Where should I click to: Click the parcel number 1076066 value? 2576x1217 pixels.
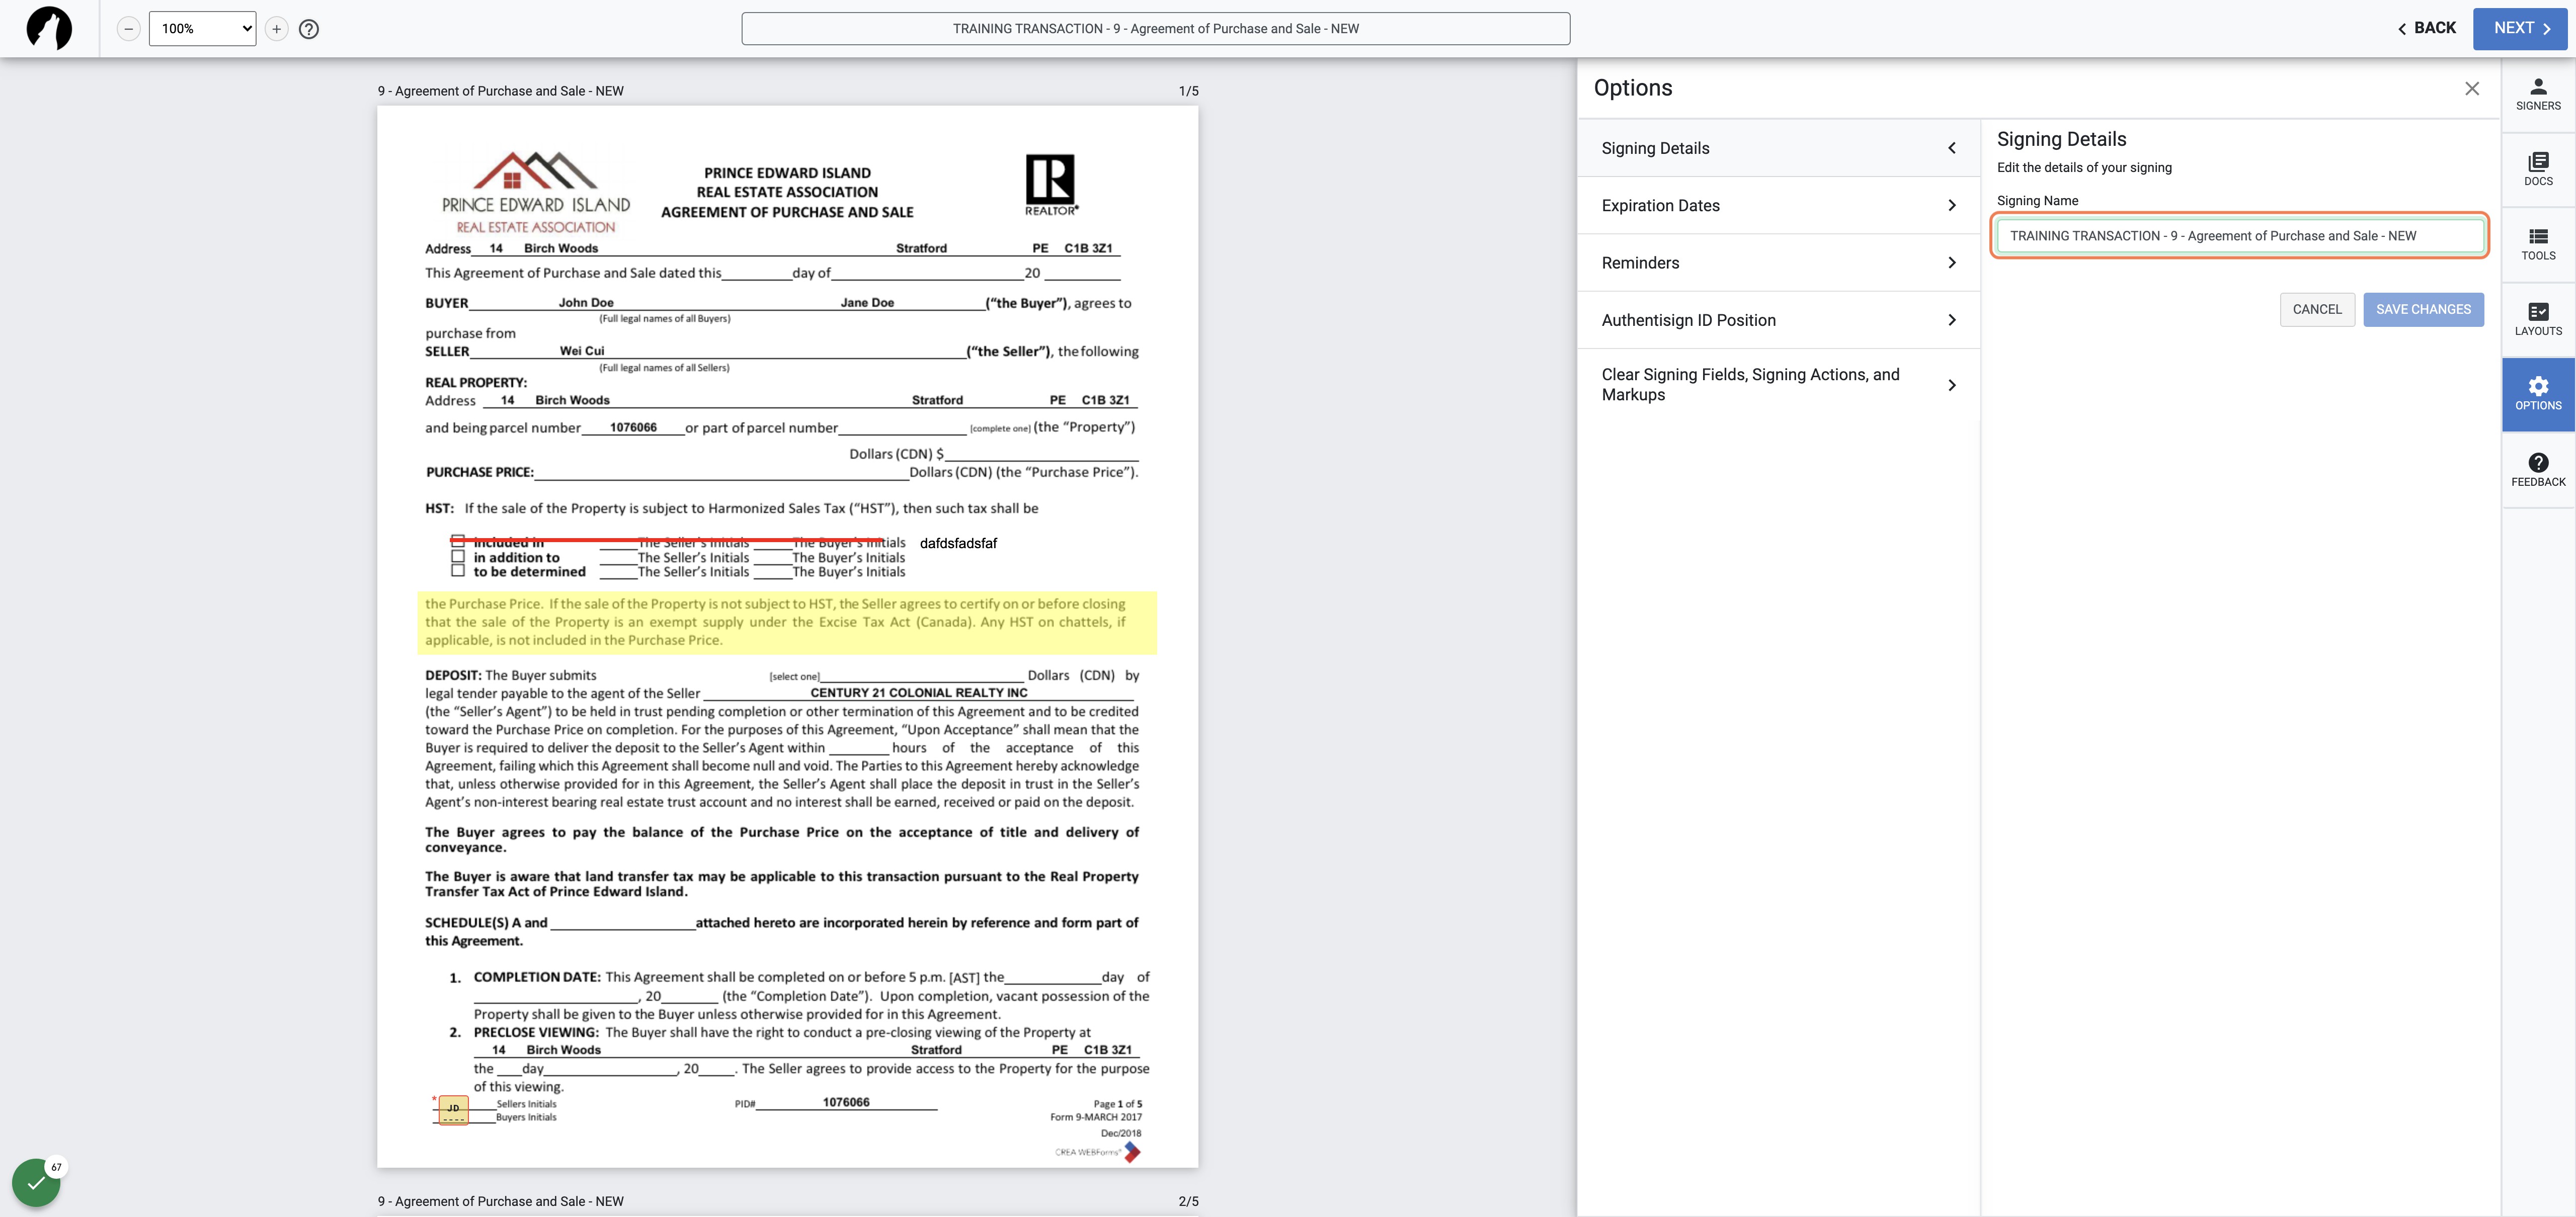633,427
